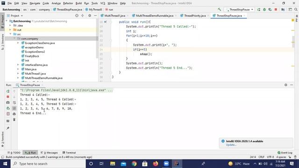The image size is (299, 168).
Task: Open File Explorer from the taskbar
Action: click(x=113, y=164)
